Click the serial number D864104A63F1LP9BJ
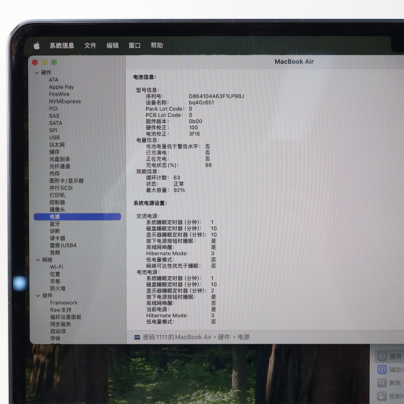404x404 pixels. tap(216, 96)
